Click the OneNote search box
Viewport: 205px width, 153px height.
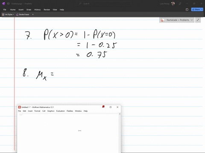point(104,3)
